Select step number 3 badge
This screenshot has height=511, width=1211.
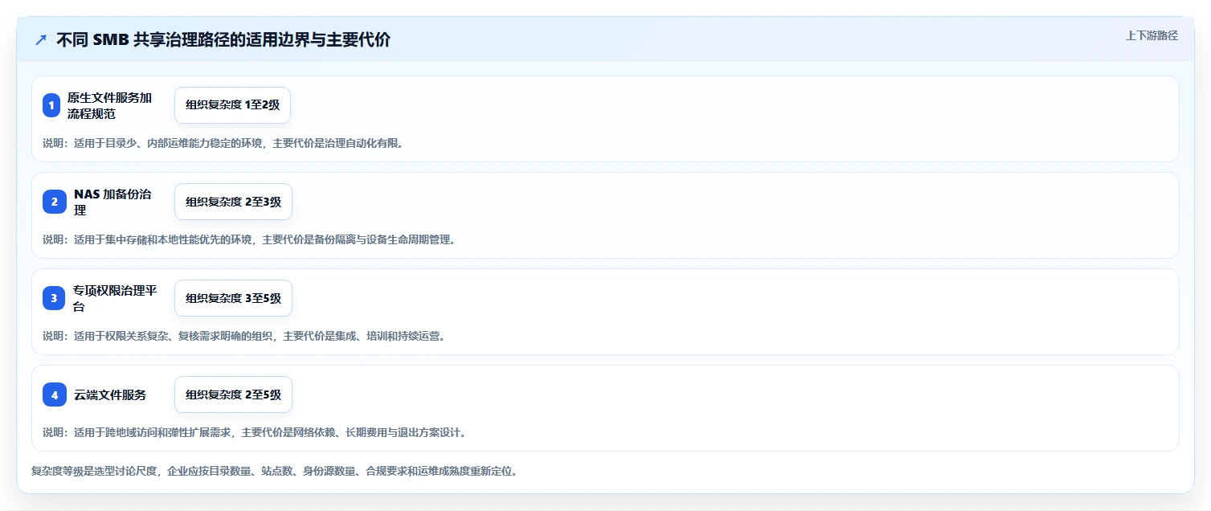(55, 298)
